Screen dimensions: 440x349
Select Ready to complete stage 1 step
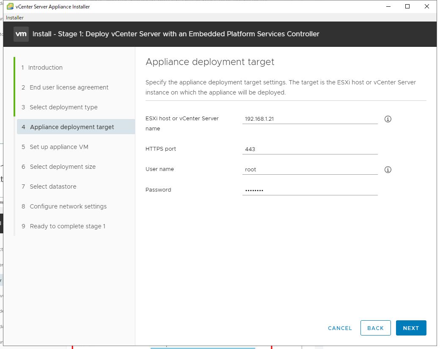pyautogui.click(x=68, y=226)
